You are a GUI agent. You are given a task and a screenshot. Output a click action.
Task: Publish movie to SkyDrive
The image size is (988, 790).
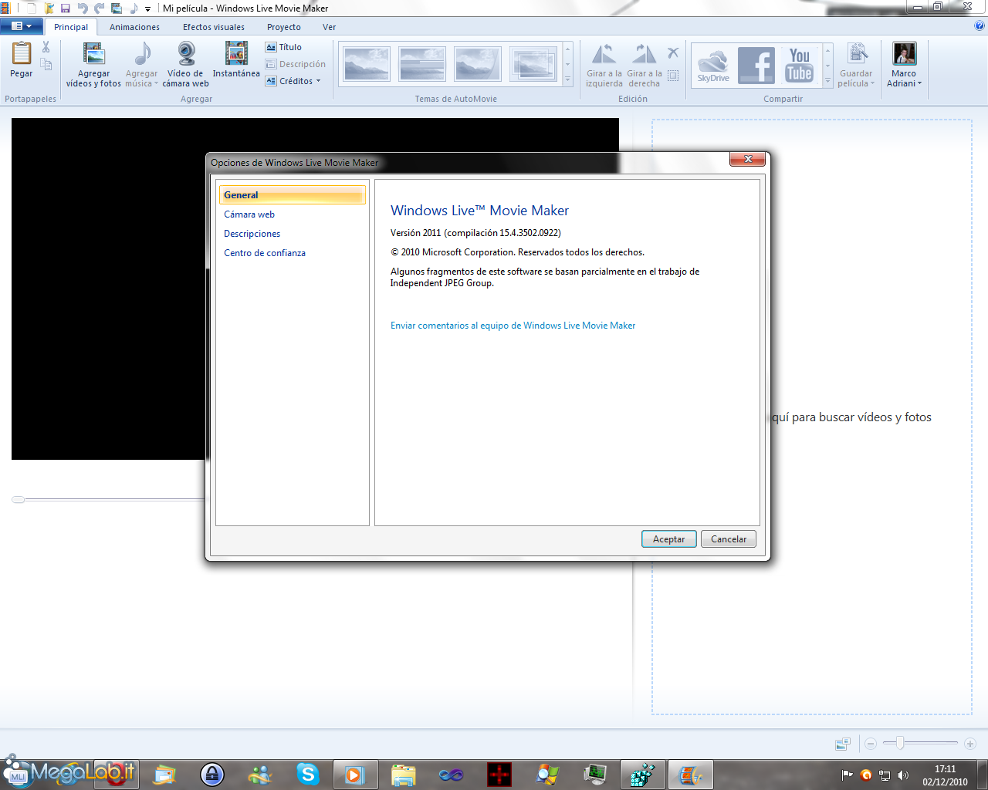[x=713, y=65]
